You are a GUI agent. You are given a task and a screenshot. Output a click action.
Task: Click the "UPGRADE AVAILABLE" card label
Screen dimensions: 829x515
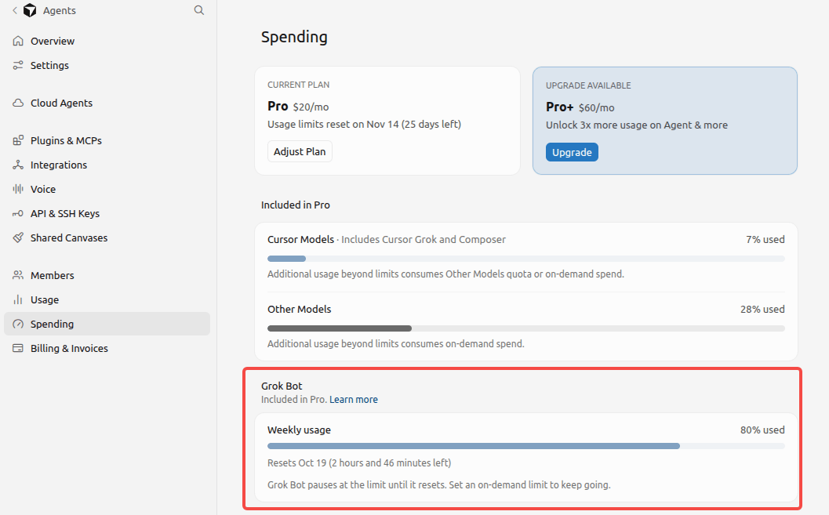click(588, 85)
